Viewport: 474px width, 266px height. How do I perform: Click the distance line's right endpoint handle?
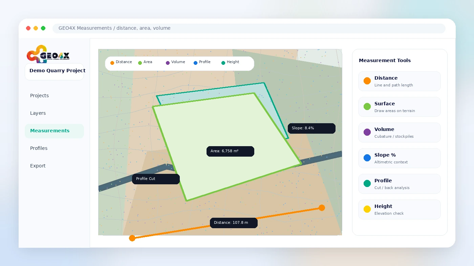click(x=322, y=208)
